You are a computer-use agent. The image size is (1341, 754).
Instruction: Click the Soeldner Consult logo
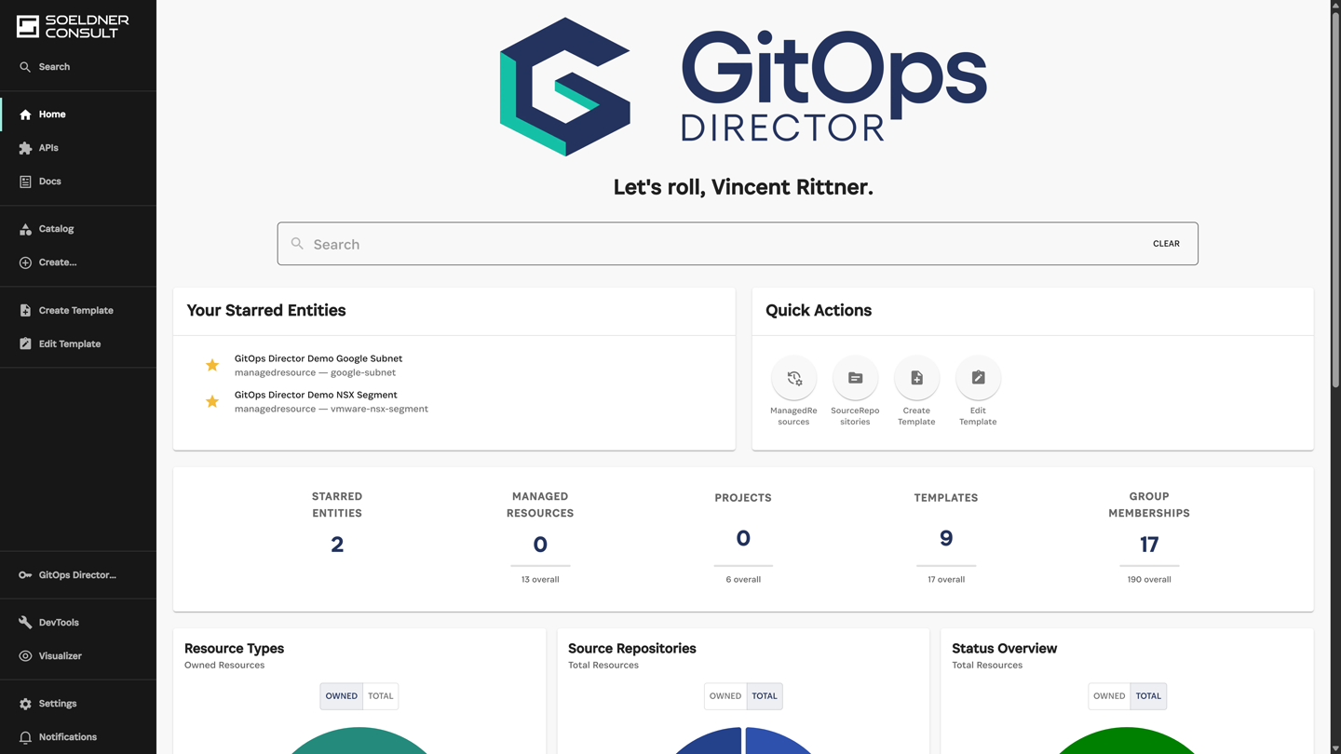[x=73, y=26]
